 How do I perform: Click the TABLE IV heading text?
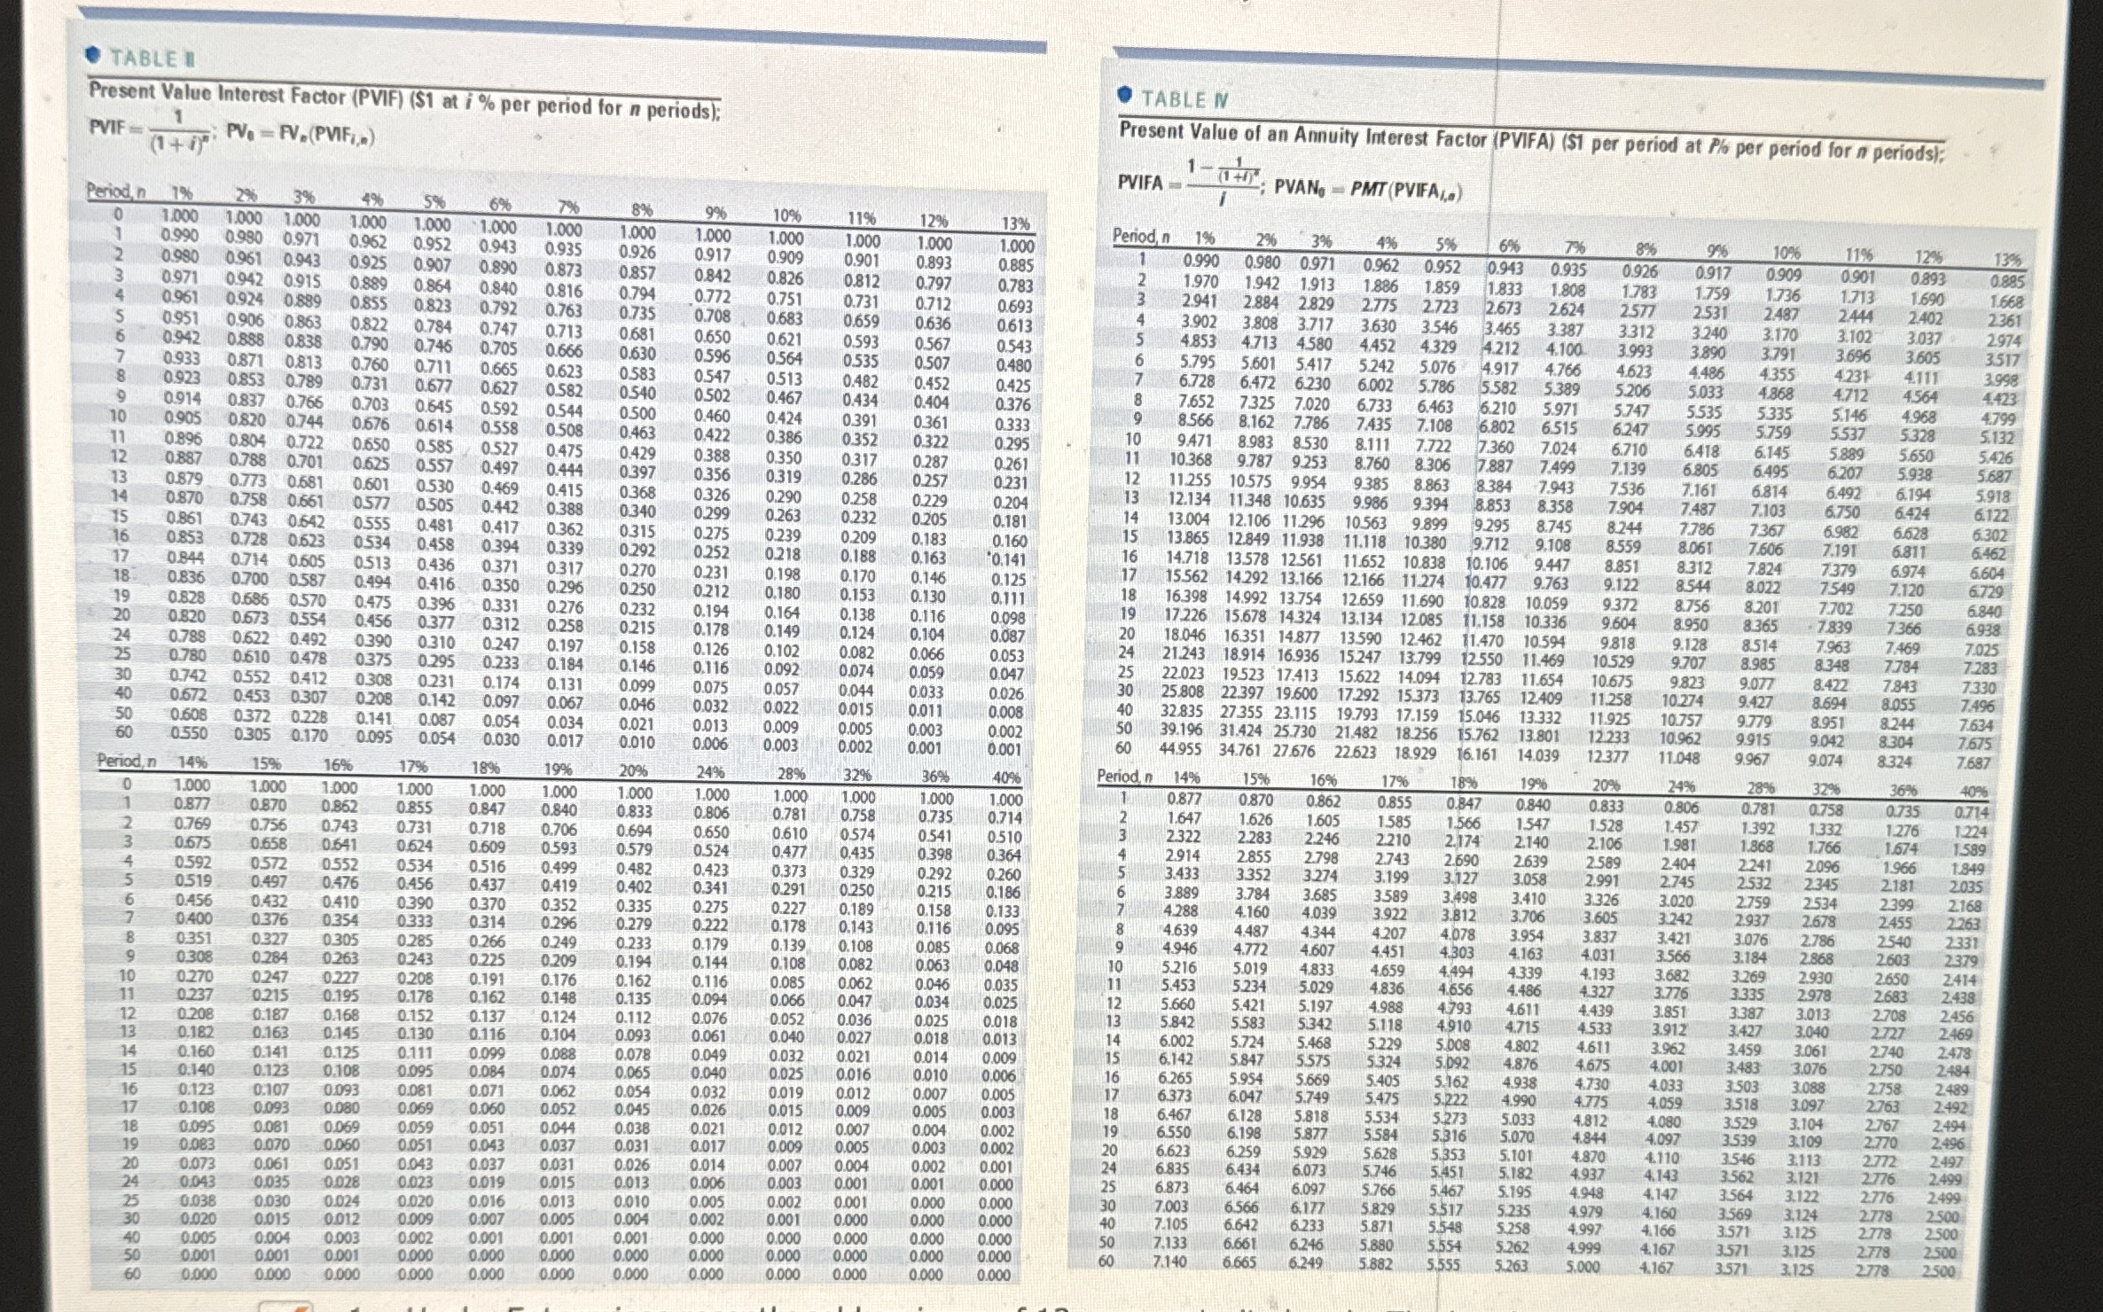point(1187,100)
